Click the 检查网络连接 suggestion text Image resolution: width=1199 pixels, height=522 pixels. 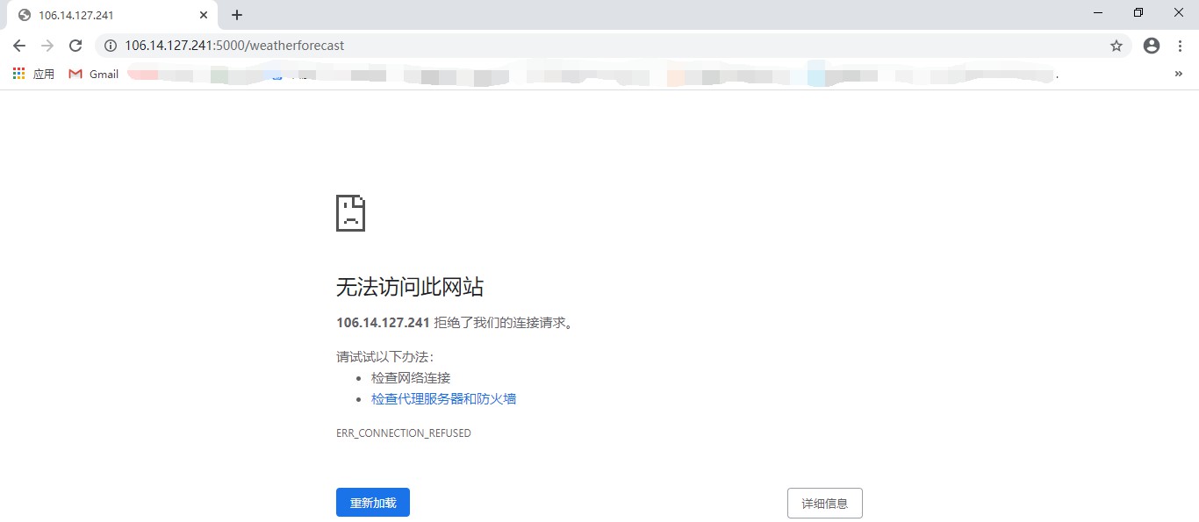point(411,378)
